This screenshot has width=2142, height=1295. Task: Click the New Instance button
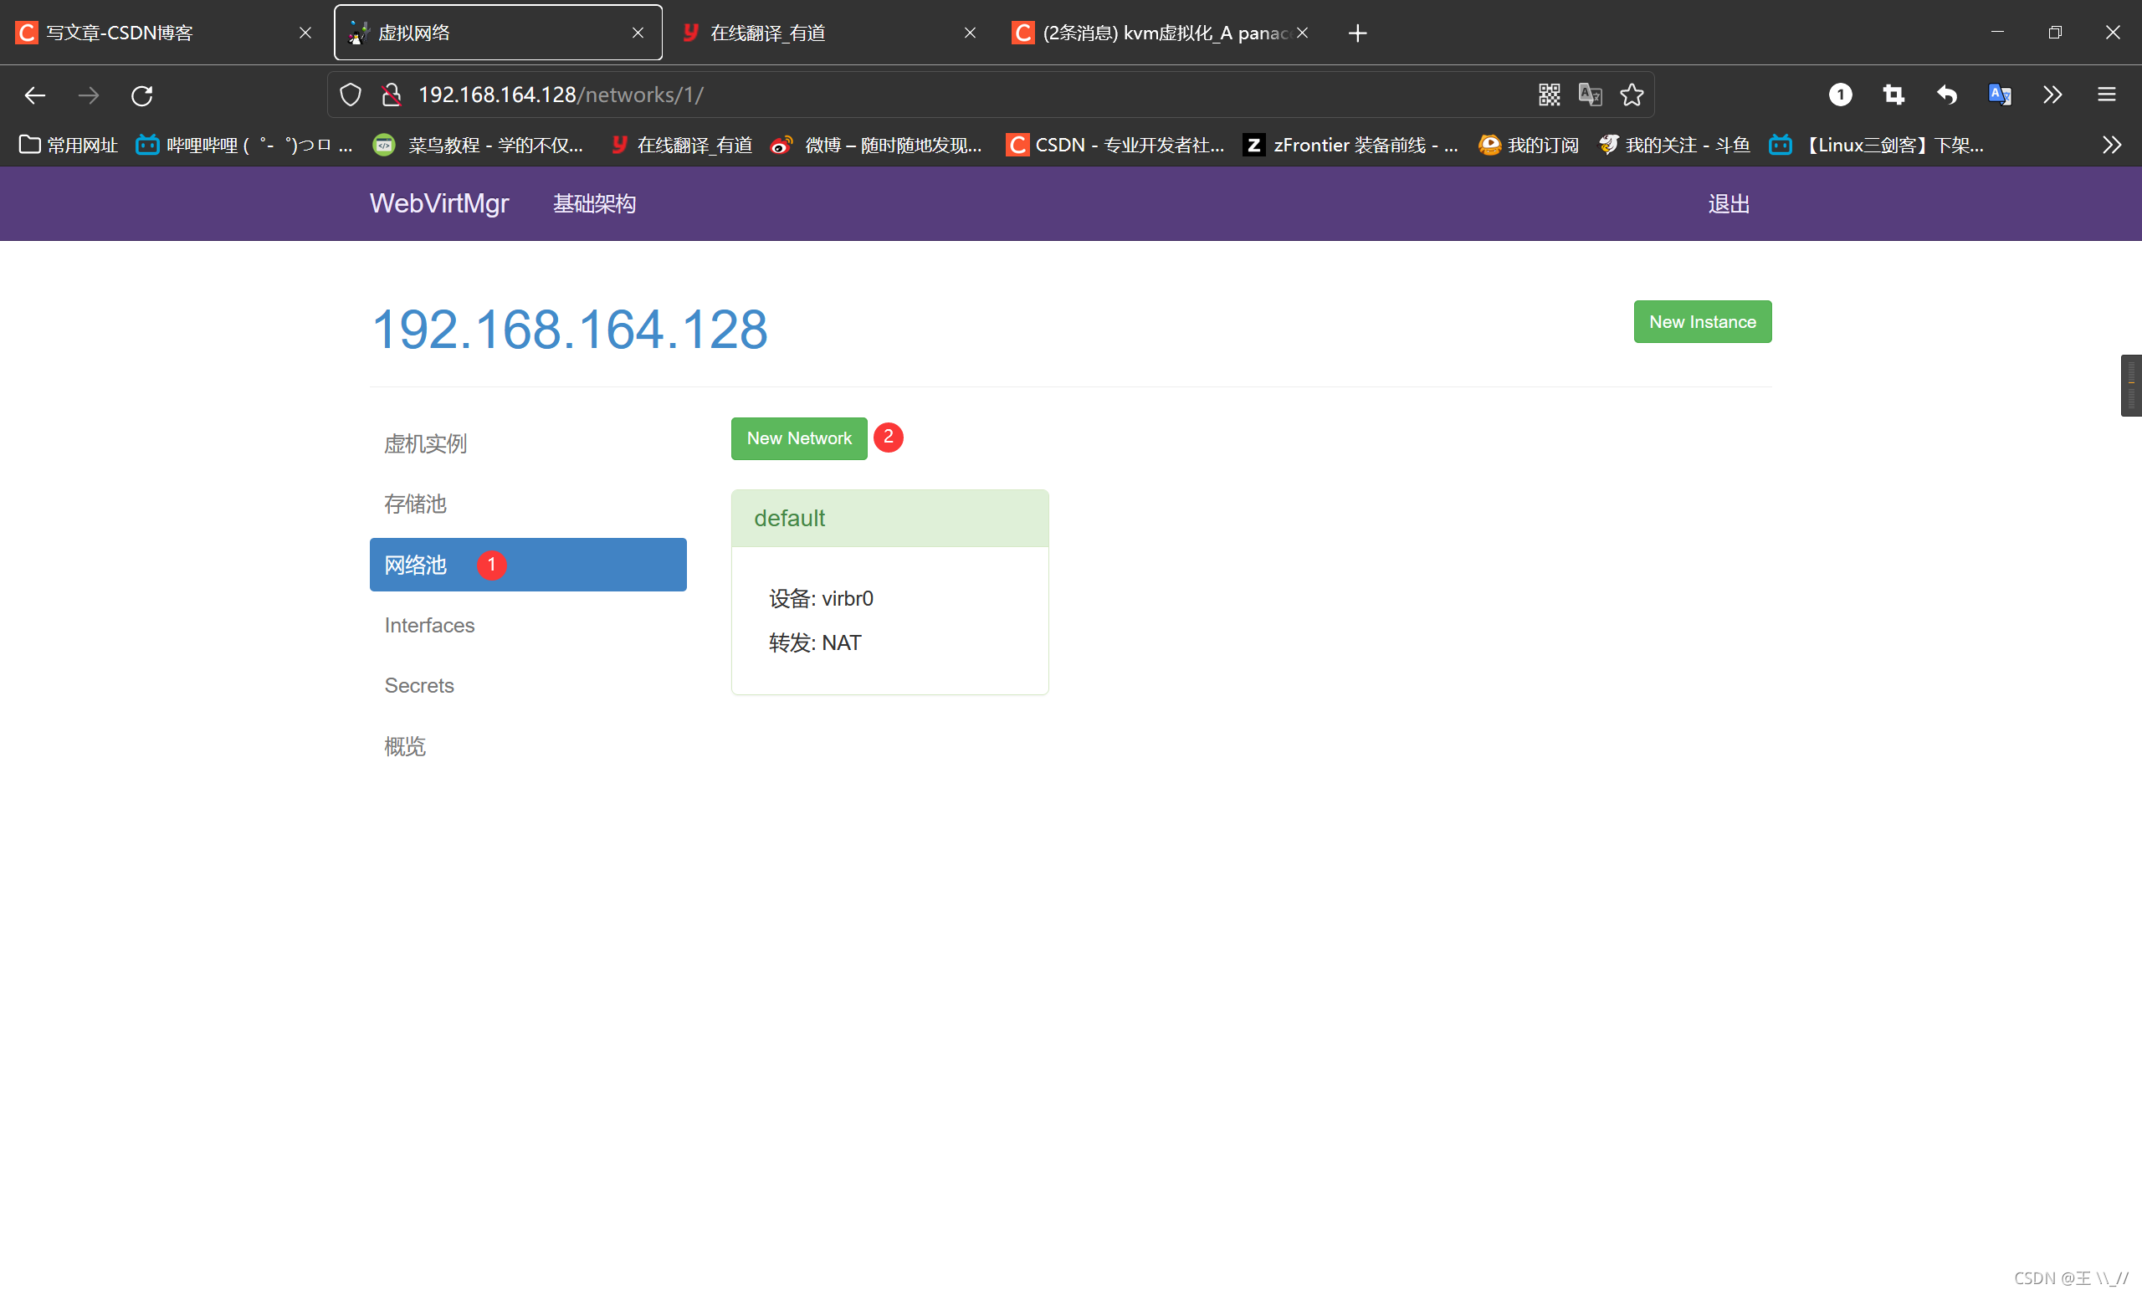(1703, 321)
